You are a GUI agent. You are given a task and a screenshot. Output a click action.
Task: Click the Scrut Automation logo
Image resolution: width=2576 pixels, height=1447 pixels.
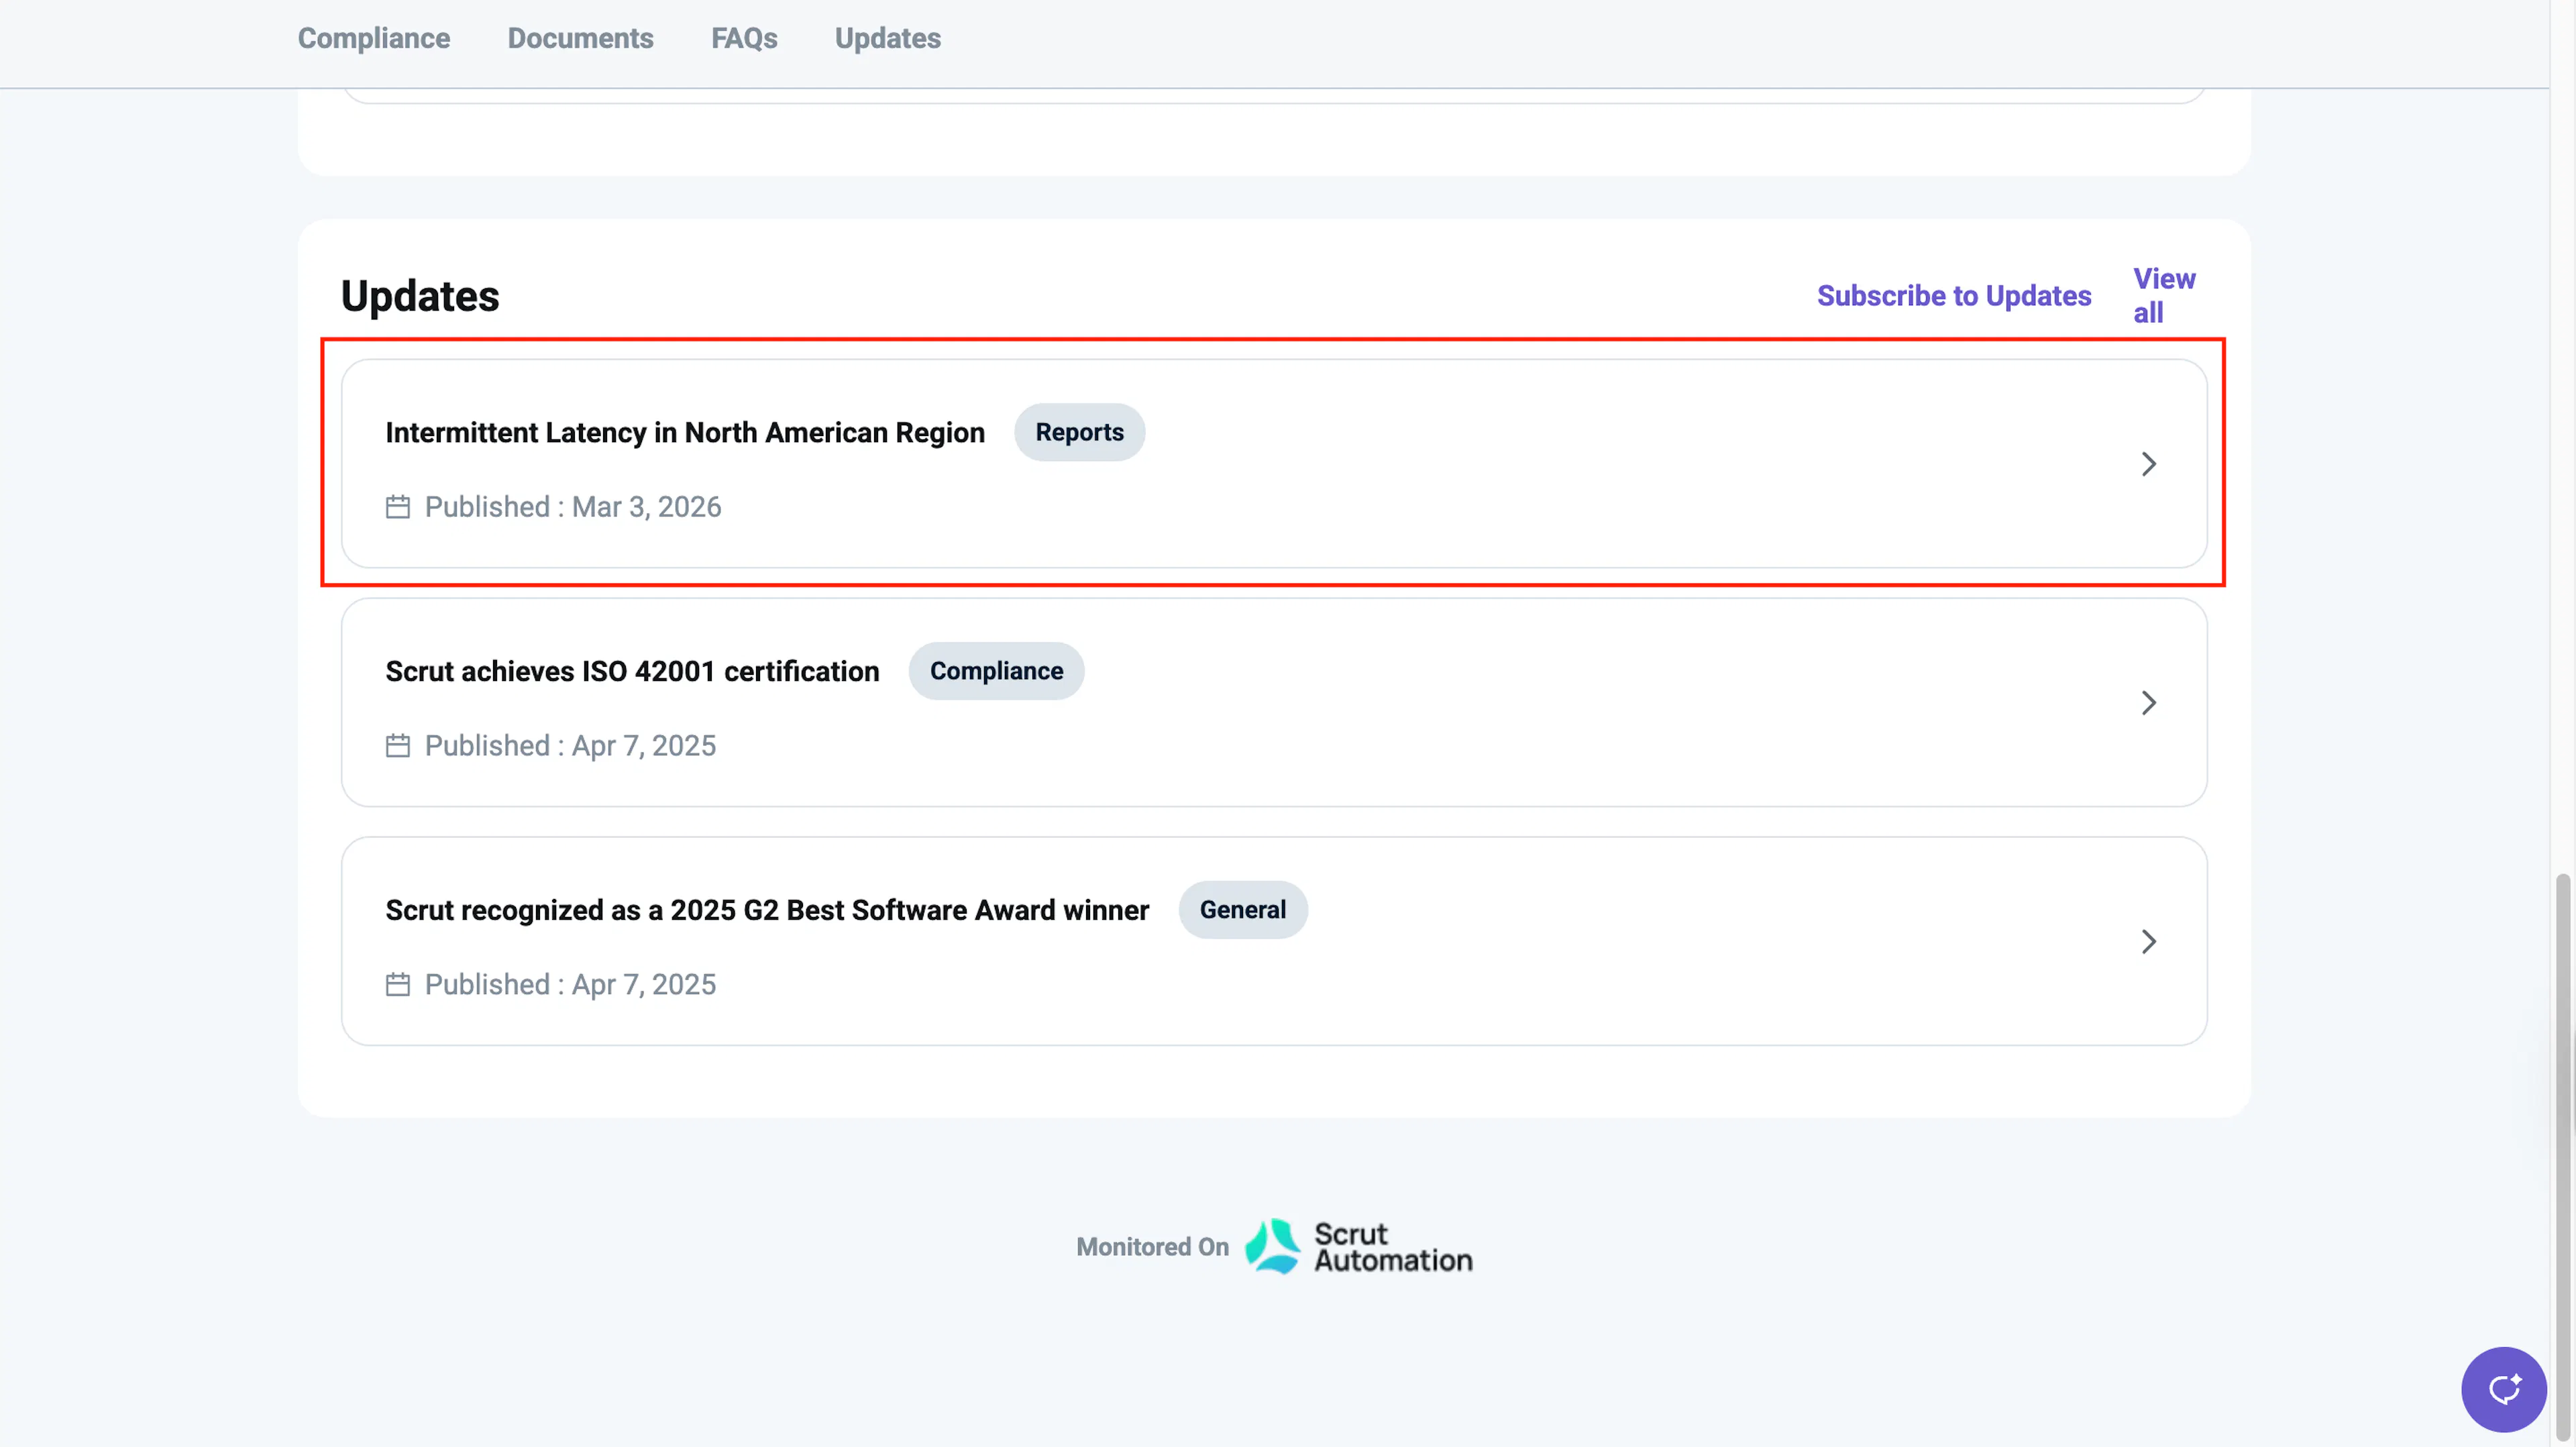point(1358,1246)
